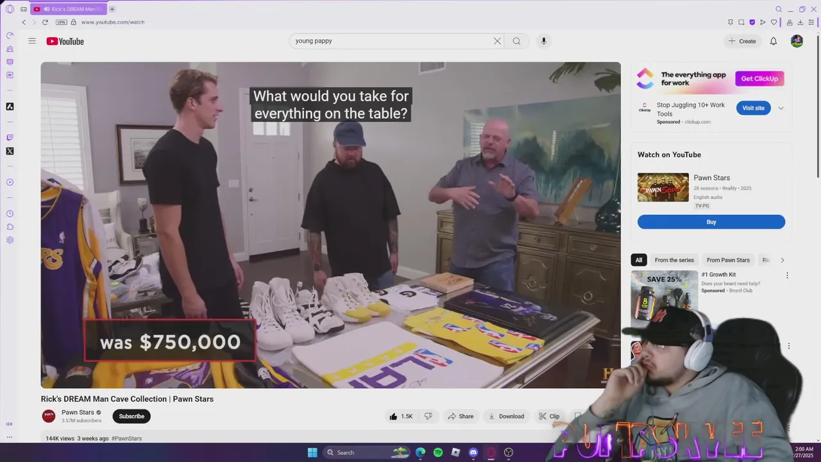The image size is (821, 462).
Task: Open Spotify from the taskbar
Action: coord(438,452)
